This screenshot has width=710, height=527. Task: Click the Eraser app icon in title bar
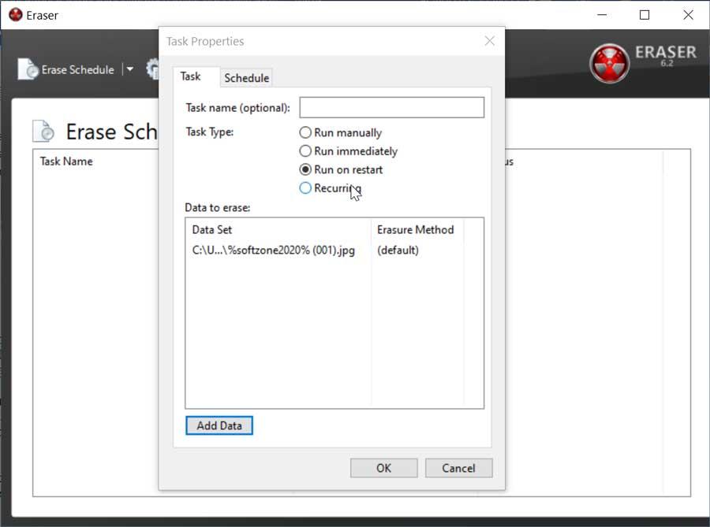click(16, 15)
